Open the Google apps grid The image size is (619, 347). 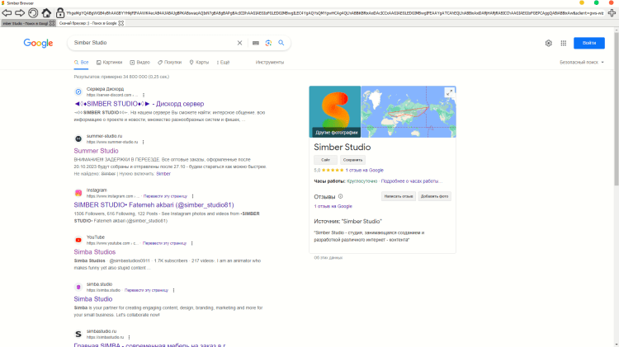point(565,43)
